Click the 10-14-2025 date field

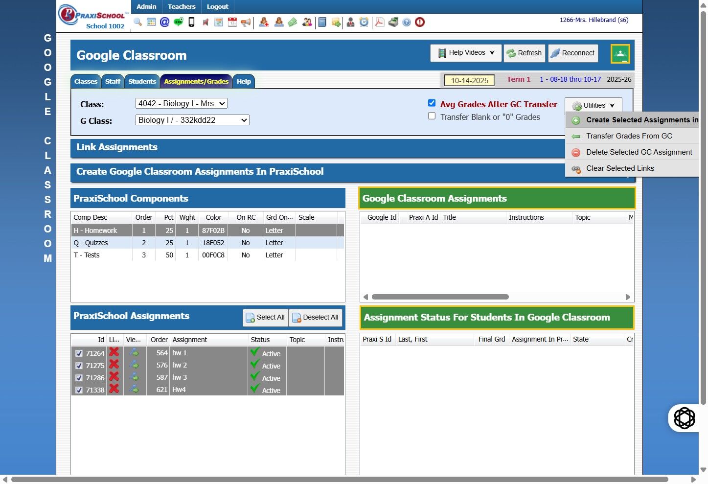[469, 80]
